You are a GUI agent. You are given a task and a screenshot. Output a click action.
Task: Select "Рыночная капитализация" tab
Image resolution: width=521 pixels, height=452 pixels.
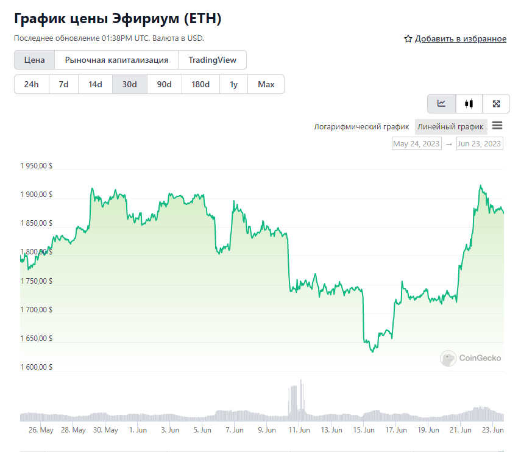tap(116, 60)
